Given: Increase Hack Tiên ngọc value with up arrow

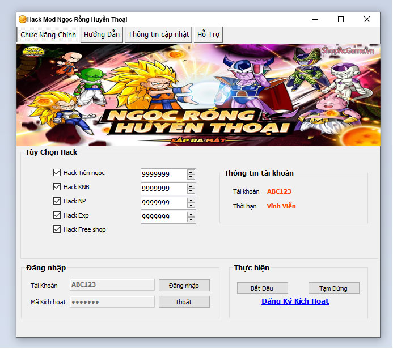Looking at the screenshot, I should [191, 172].
